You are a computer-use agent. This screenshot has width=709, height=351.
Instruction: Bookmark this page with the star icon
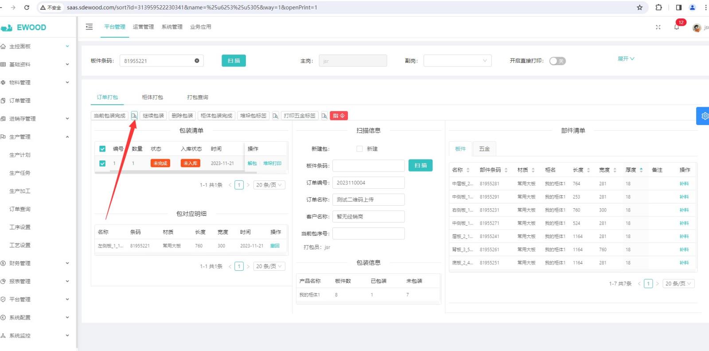click(639, 8)
